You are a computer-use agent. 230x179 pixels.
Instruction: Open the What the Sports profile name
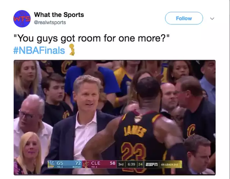[x=59, y=15]
